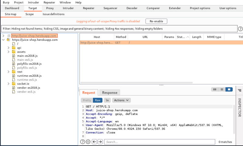Image resolution: width=243 pixels, height=146 pixels.
Task: Switch to the Proxy tab
Action: click(50, 8)
